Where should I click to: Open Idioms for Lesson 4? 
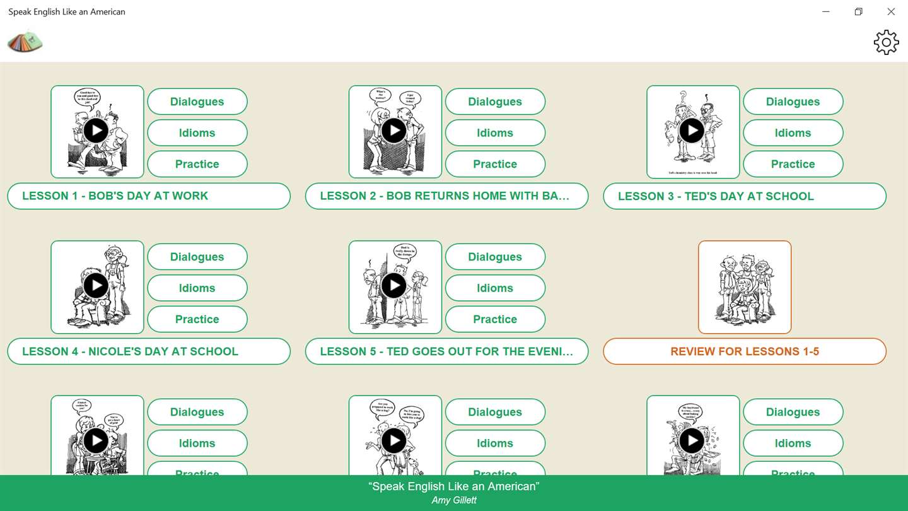tap(197, 288)
